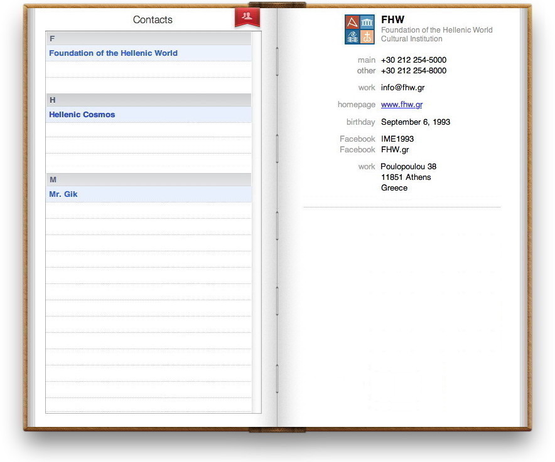
Task: Click the birthday date September 6, 1993
Action: tap(416, 122)
